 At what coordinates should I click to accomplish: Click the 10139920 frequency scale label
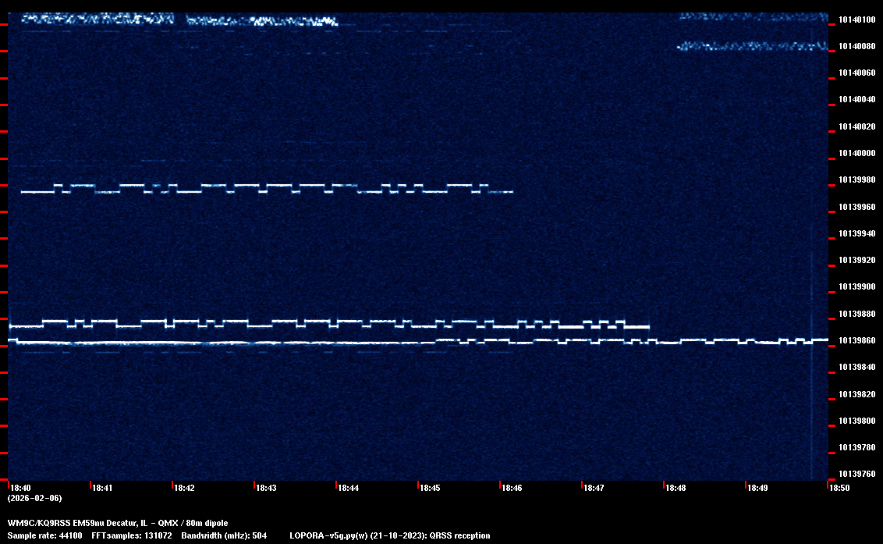point(856,261)
